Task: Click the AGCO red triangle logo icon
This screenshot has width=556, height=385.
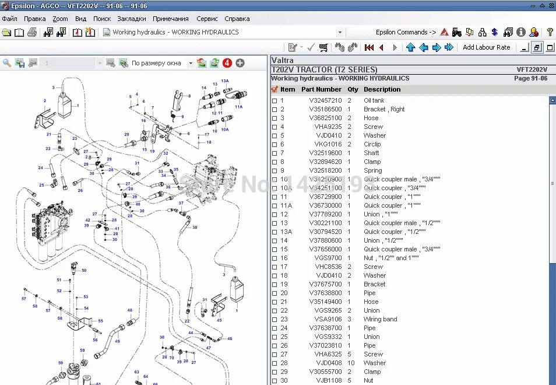Action: (444, 32)
